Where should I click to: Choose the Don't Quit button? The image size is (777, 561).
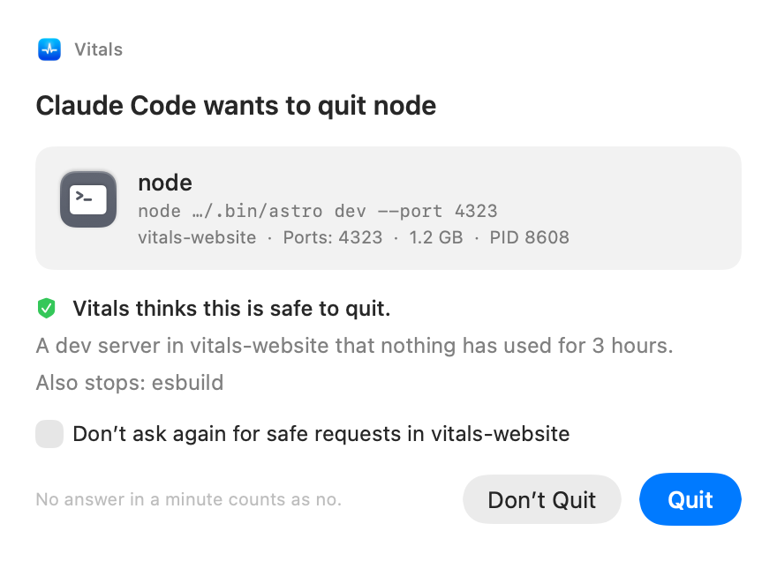pyautogui.click(x=541, y=499)
